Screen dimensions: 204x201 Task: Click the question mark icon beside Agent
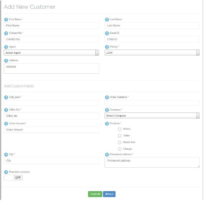pos(6,47)
